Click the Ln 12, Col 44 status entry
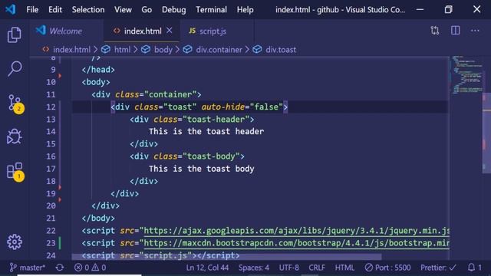The height and width of the screenshot is (276, 491). (207, 268)
